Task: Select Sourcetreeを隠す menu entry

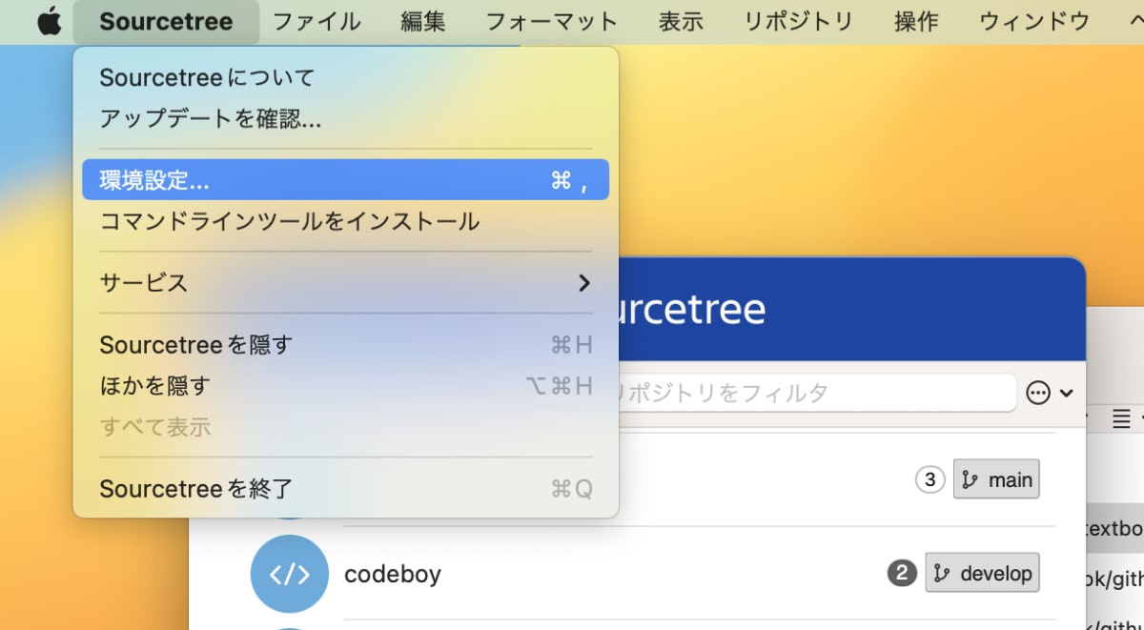Action: click(x=345, y=344)
